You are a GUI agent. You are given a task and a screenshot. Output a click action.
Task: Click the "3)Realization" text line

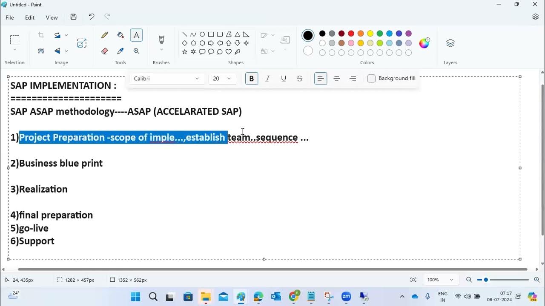39,189
